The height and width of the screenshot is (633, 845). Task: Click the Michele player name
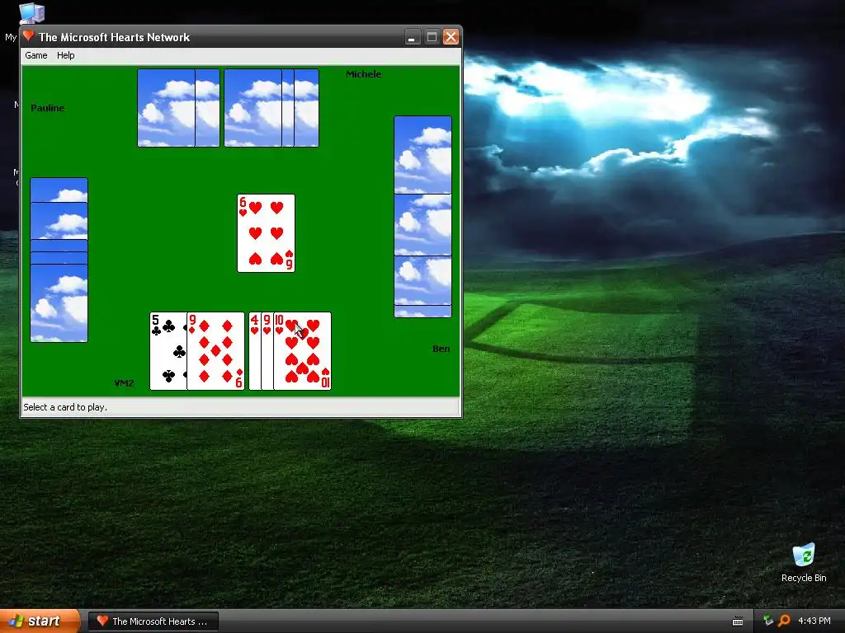364,74
